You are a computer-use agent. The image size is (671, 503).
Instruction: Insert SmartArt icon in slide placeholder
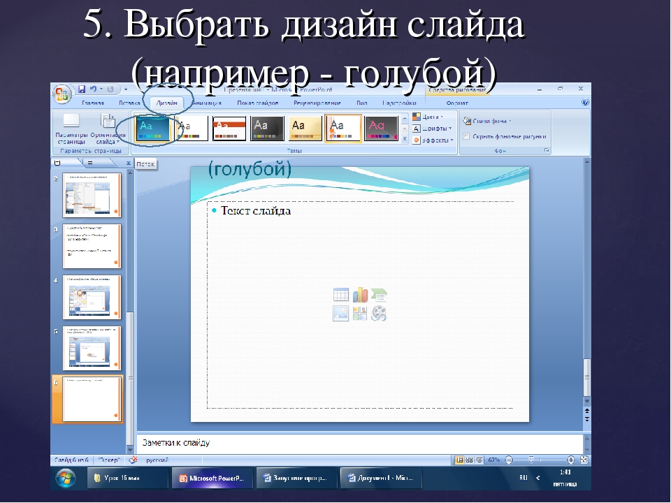[379, 295]
